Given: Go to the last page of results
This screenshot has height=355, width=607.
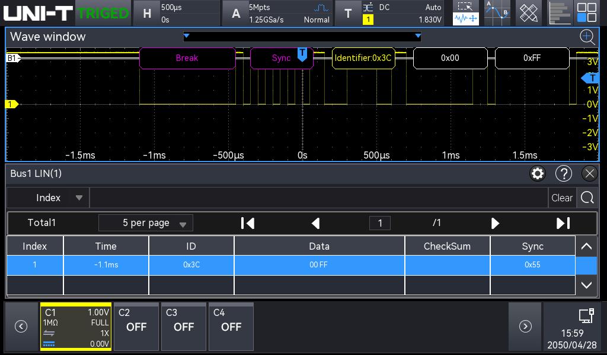Looking at the screenshot, I should pos(563,223).
